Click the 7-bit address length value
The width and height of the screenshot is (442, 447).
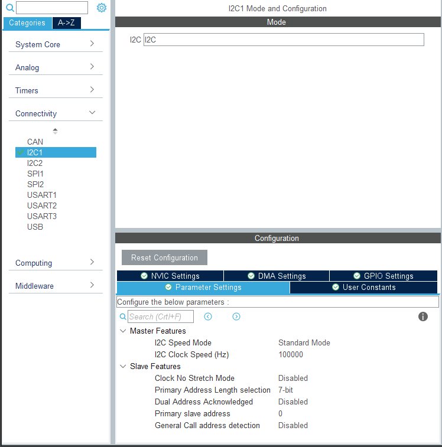pos(285,390)
